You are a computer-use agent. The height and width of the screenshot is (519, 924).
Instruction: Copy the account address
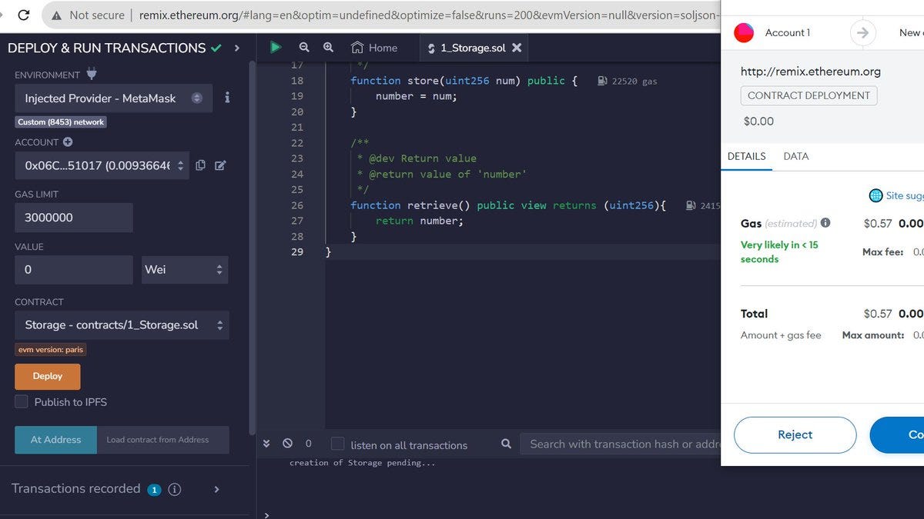point(200,165)
